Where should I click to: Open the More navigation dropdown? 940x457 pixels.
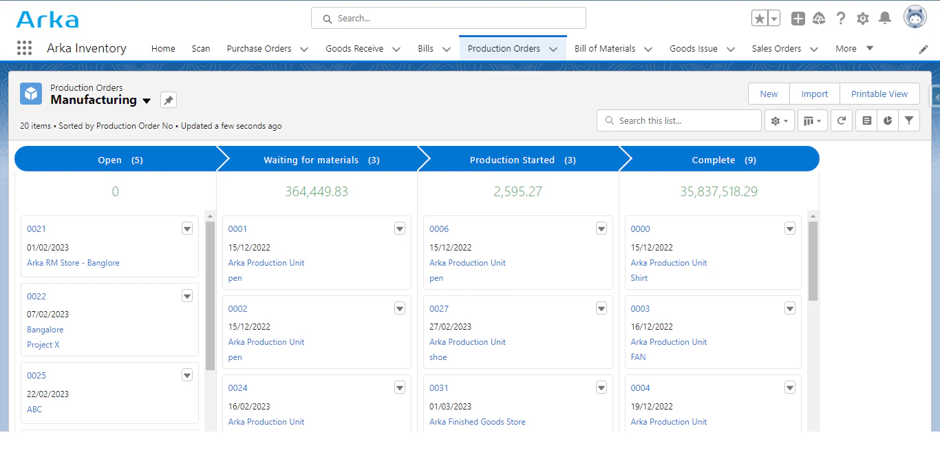854,48
